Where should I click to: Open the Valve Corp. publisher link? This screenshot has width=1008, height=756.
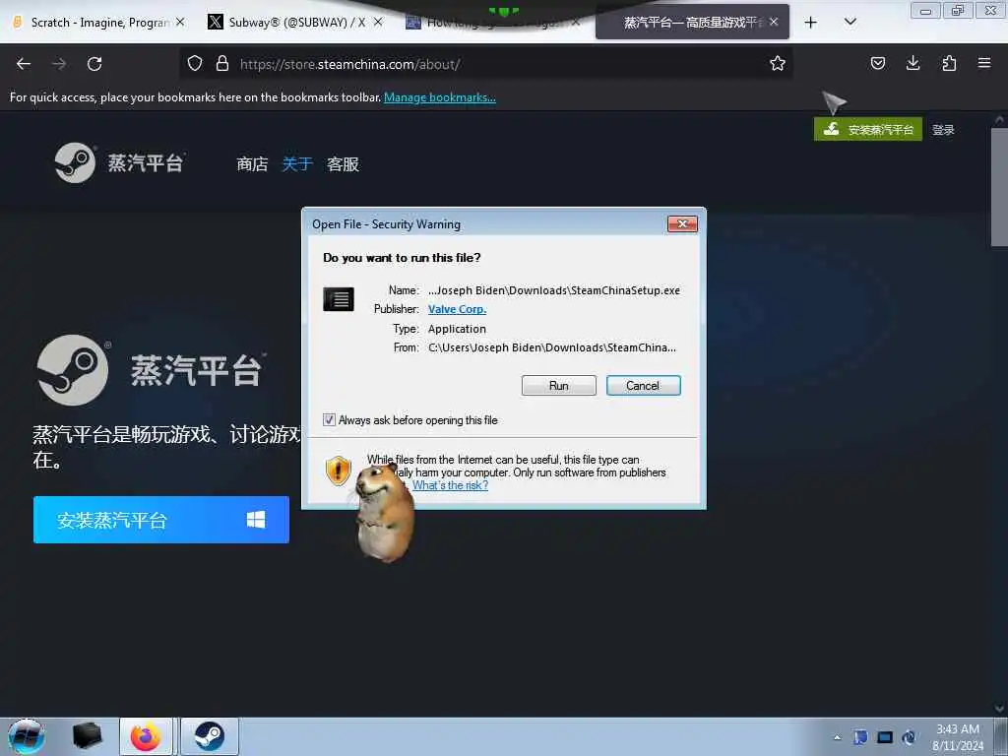pyautogui.click(x=457, y=309)
